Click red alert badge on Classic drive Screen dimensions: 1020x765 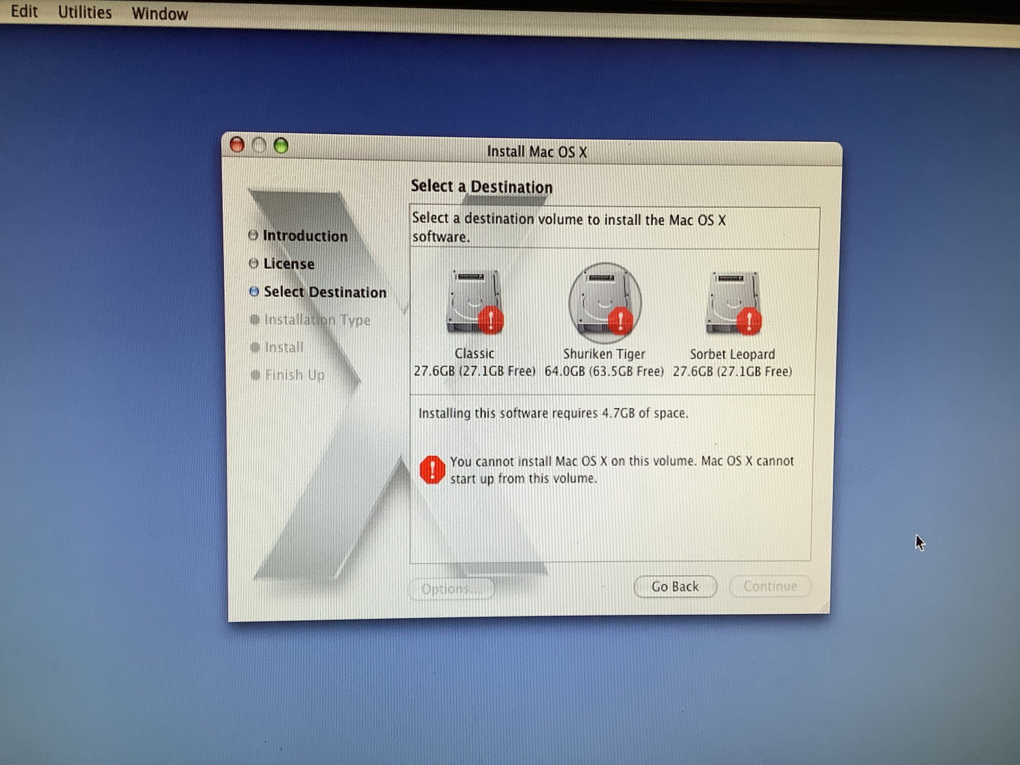[x=491, y=320]
